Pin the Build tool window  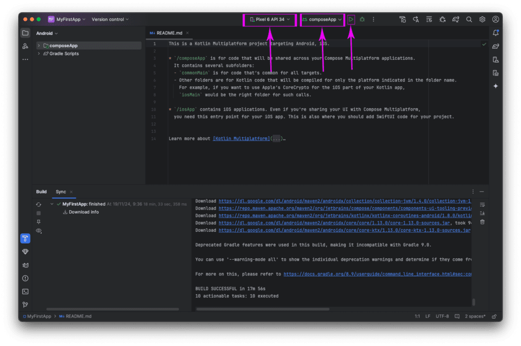pyautogui.click(x=39, y=222)
